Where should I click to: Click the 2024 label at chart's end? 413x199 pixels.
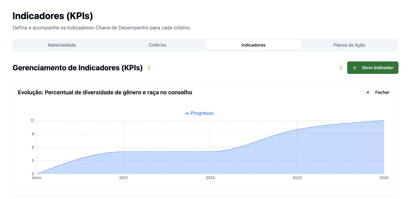[x=384, y=178]
